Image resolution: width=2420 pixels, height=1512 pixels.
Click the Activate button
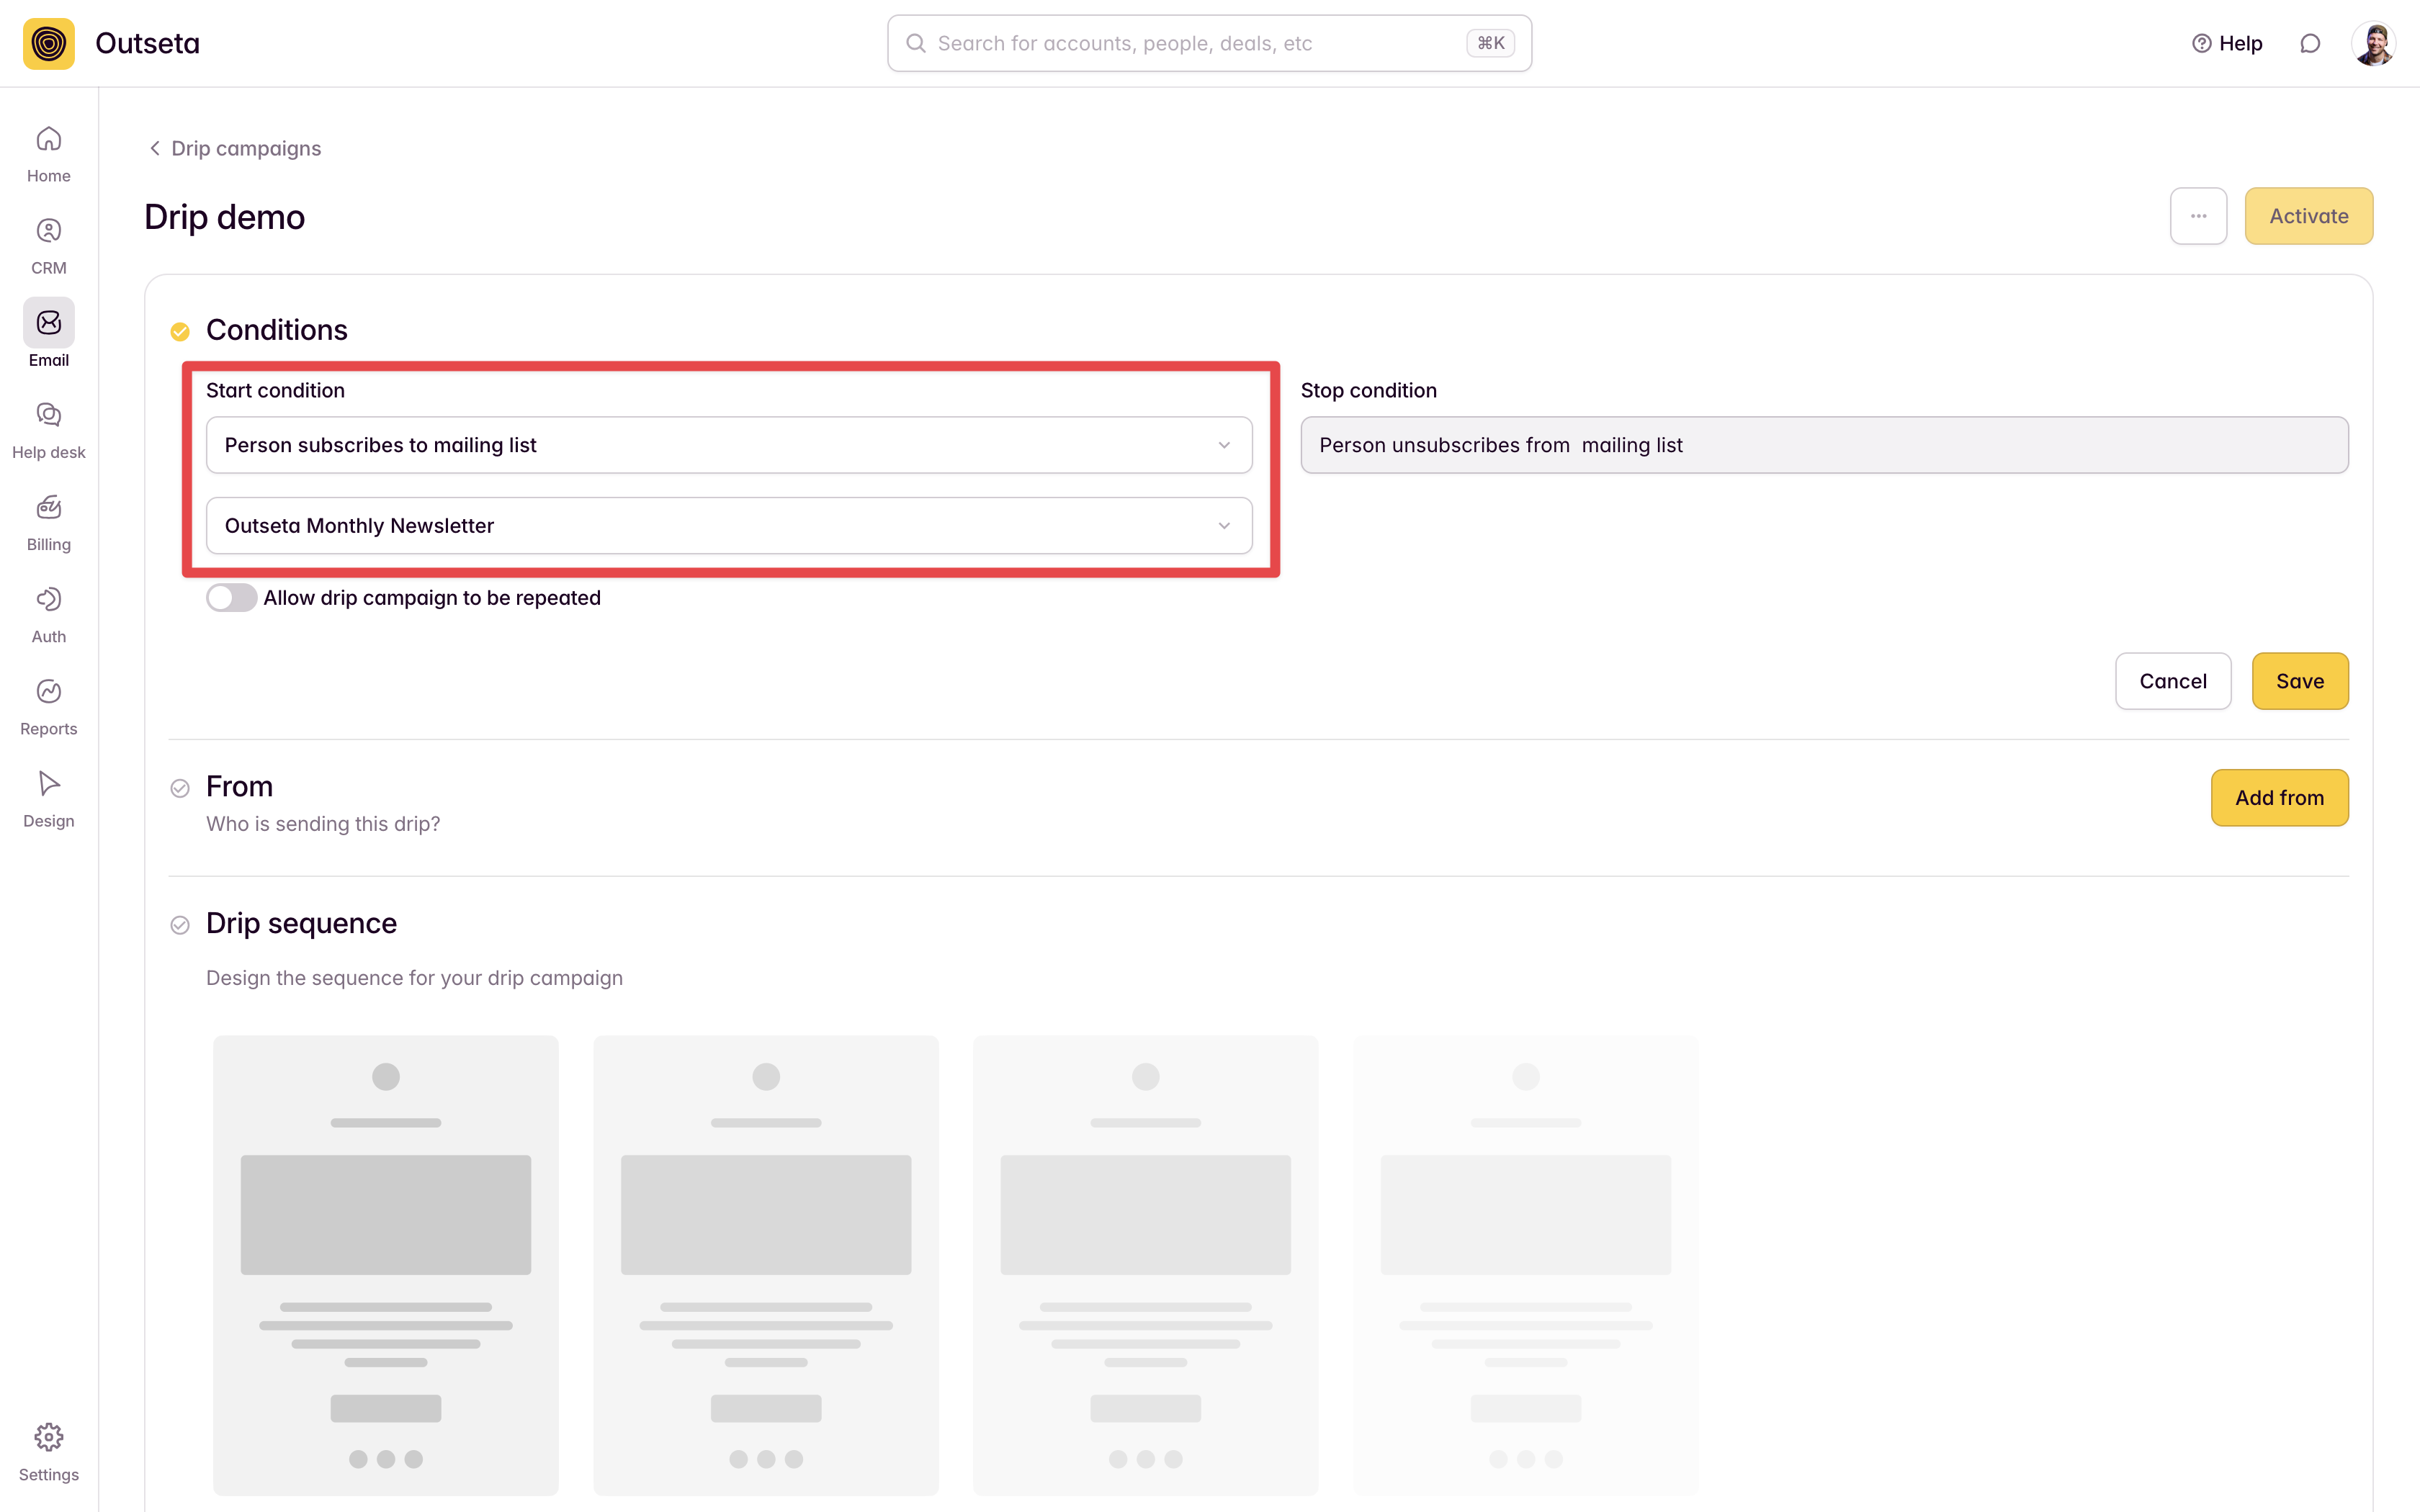pyautogui.click(x=2308, y=216)
